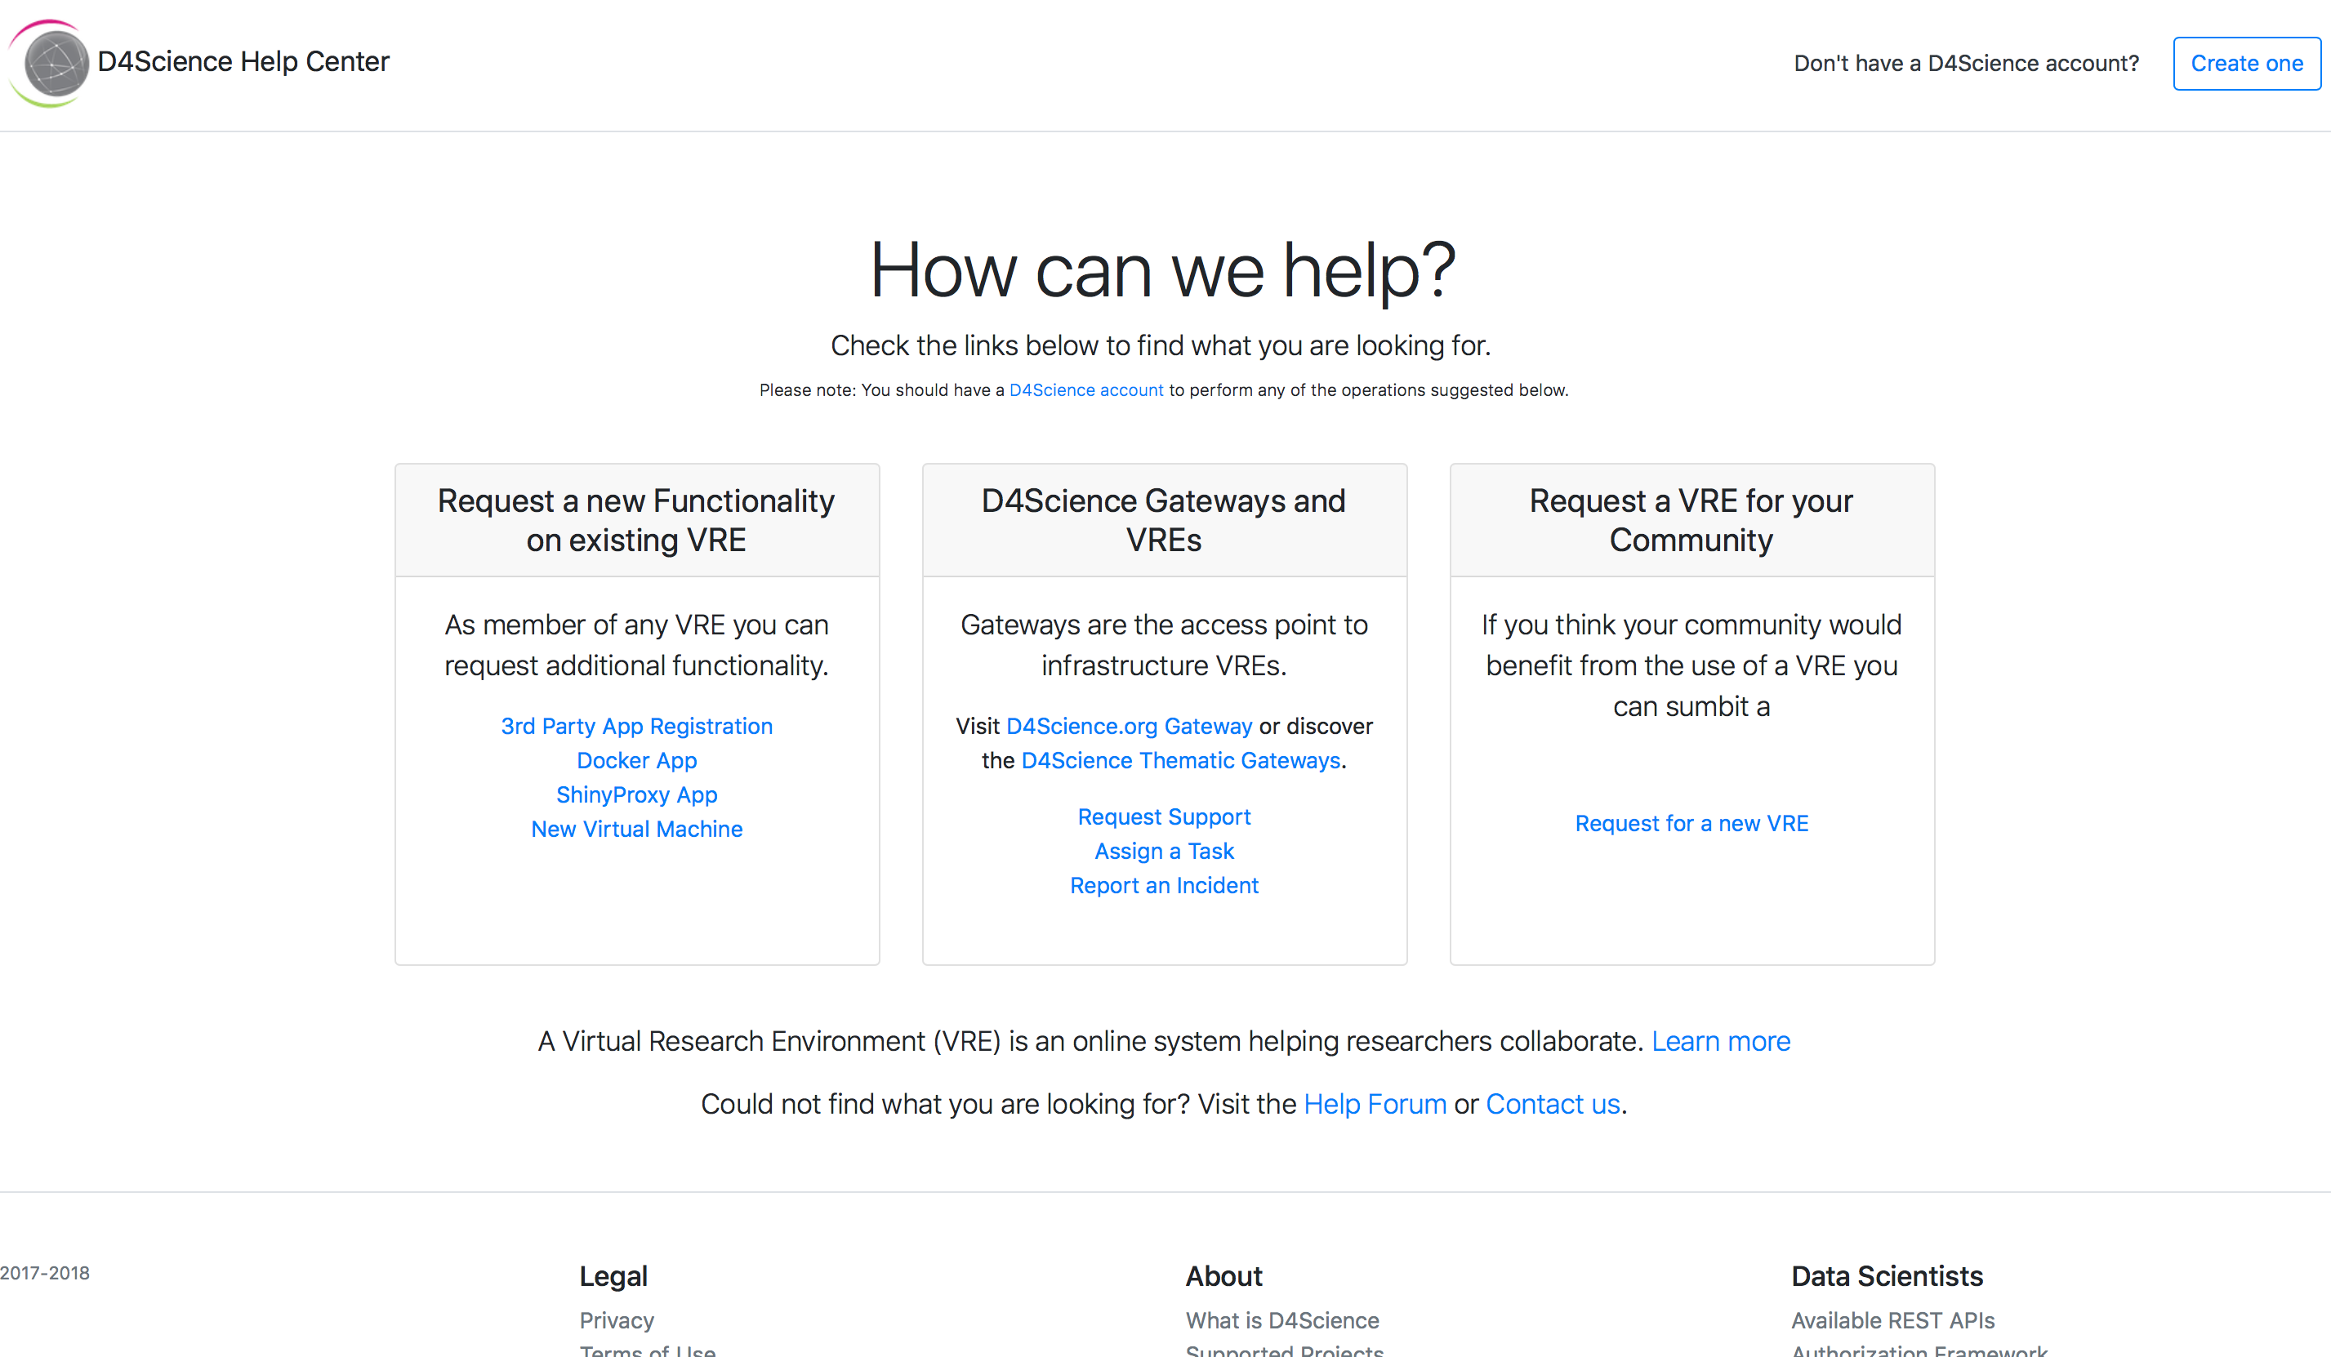Open Available REST APIs footer link

1892,1320
